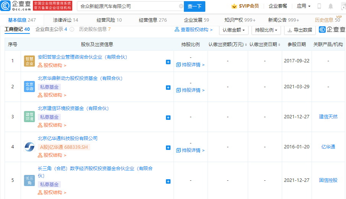Switch to 经营信息 tab

(153, 20)
